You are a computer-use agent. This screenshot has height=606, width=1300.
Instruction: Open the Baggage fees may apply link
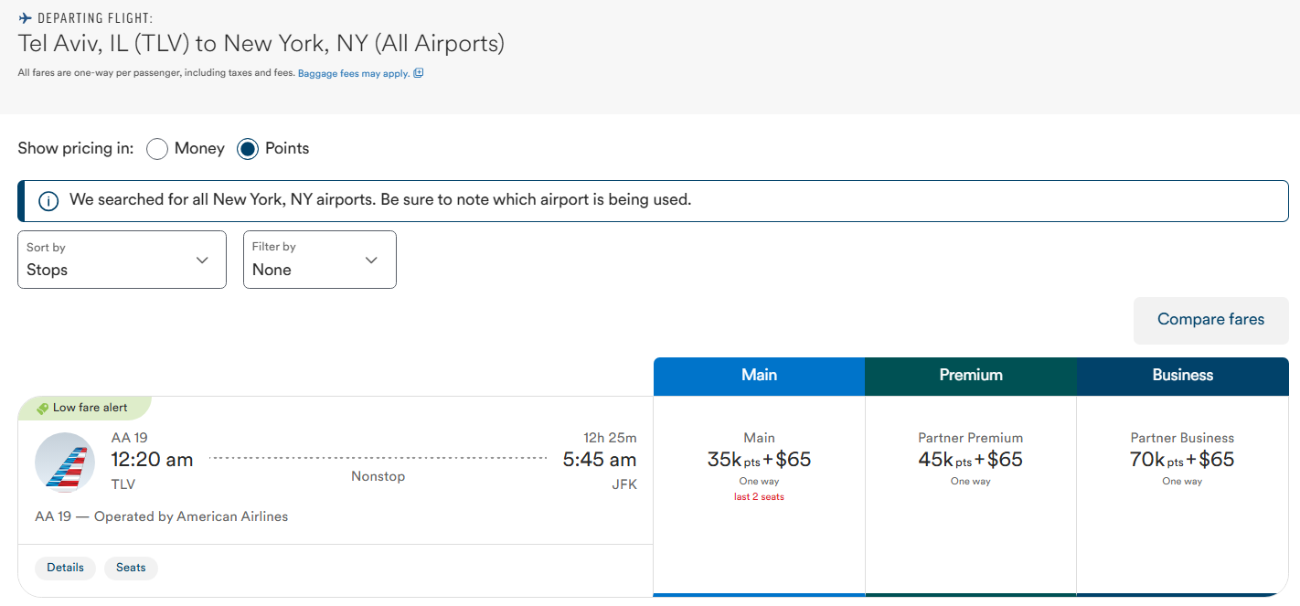tap(353, 73)
